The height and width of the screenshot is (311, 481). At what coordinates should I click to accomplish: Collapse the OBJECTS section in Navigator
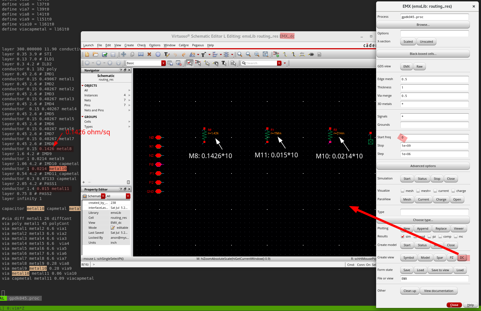82,86
